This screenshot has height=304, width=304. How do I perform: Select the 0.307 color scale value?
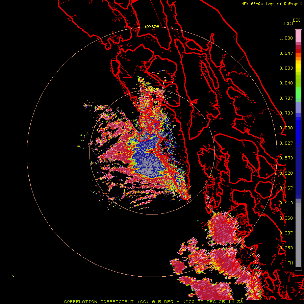tap(286, 233)
